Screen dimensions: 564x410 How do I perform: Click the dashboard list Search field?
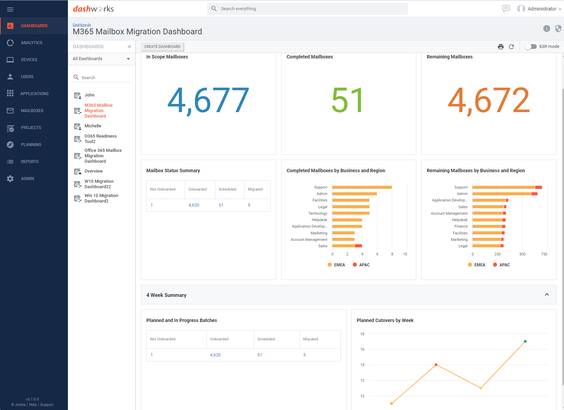click(x=102, y=77)
